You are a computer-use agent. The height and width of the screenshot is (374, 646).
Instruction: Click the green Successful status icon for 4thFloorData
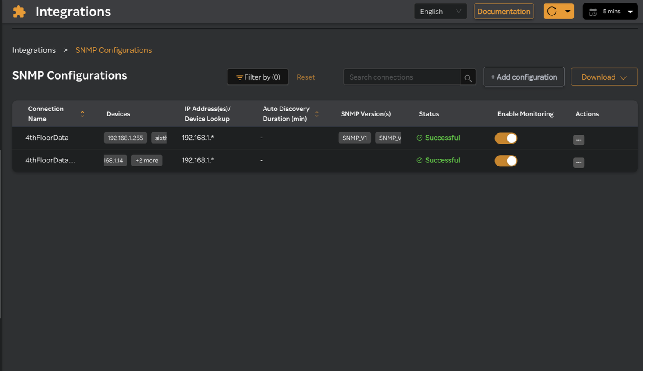[419, 138]
